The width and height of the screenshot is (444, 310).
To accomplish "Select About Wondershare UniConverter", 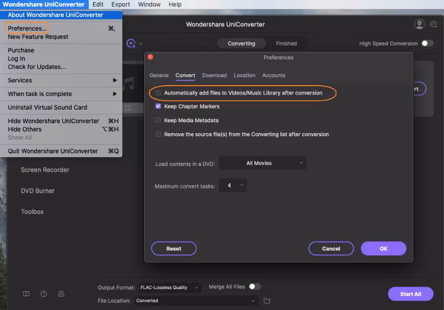I will click(61, 15).
